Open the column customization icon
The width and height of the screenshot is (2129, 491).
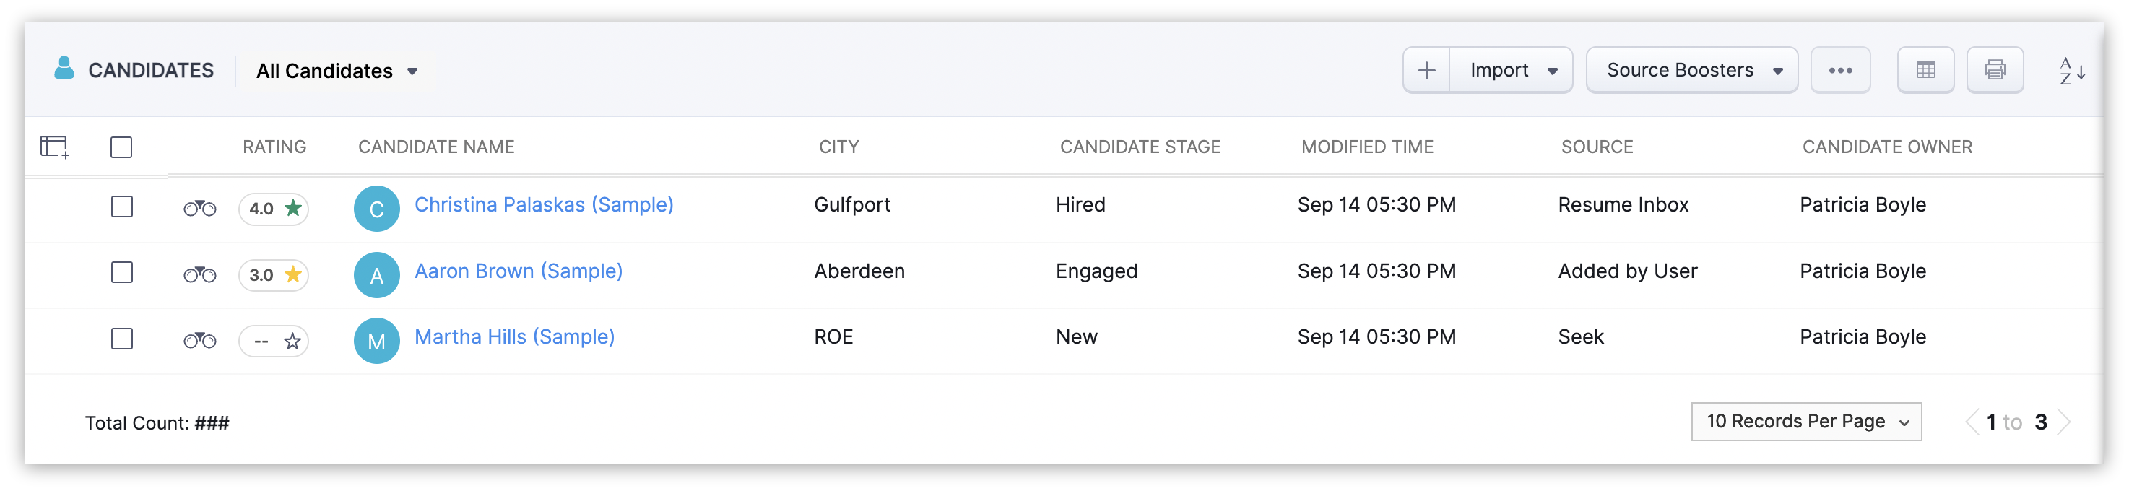(55, 147)
